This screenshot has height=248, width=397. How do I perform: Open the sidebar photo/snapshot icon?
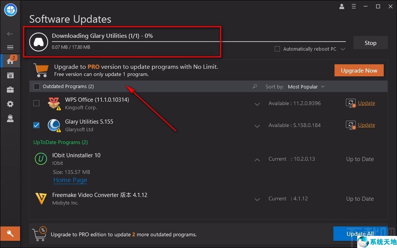point(10,75)
